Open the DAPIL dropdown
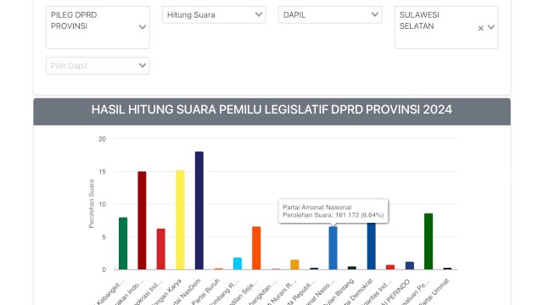This screenshot has height=305, width=543. (x=330, y=15)
